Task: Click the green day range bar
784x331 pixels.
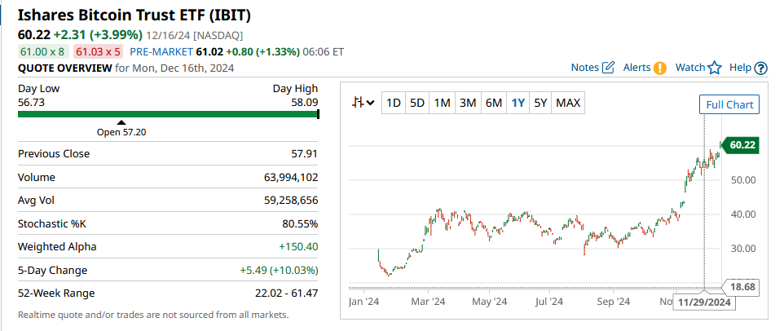Action: pos(167,114)
